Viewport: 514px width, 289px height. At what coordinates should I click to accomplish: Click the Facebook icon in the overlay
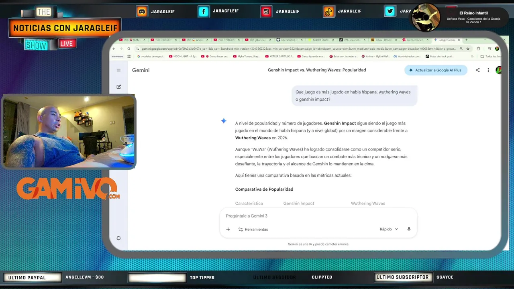(x=204, y=12)
